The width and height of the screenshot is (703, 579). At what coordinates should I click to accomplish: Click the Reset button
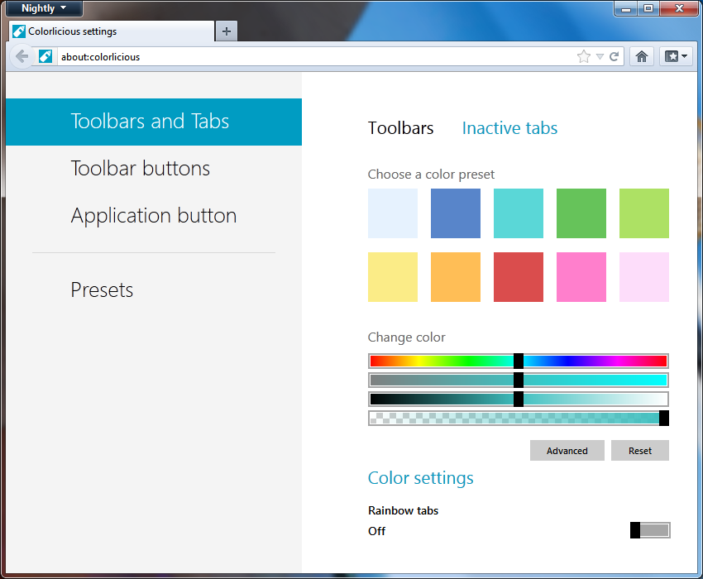(639, 451)
